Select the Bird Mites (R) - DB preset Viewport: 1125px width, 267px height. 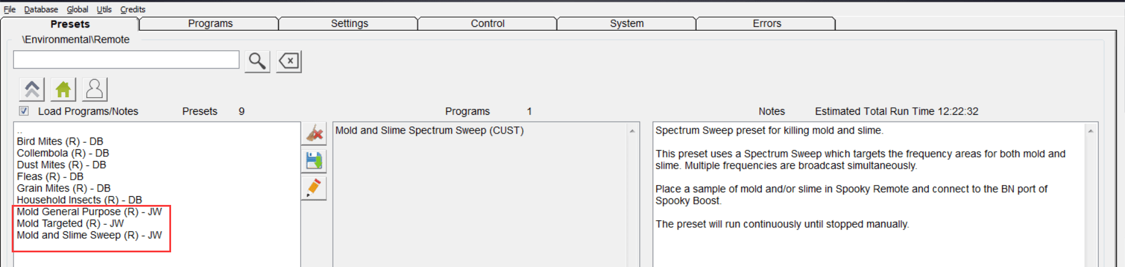tap(60, 141)
